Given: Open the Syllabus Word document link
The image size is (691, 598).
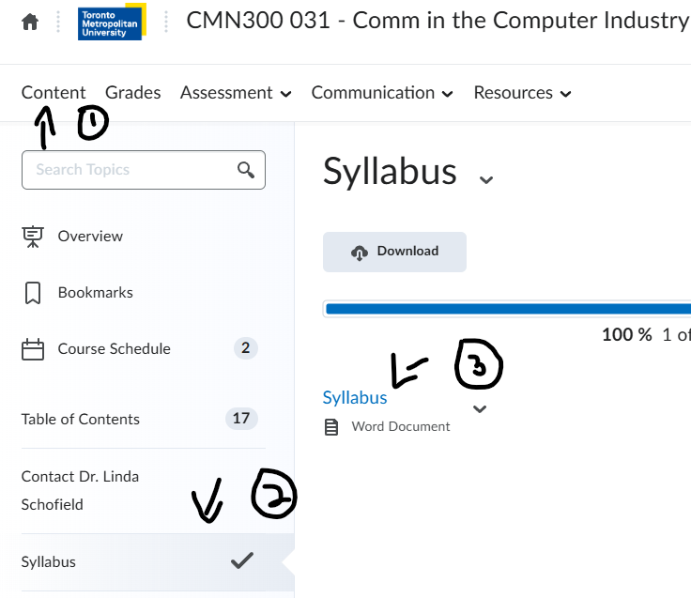Looking at the screenshot, I should [355, 398].
